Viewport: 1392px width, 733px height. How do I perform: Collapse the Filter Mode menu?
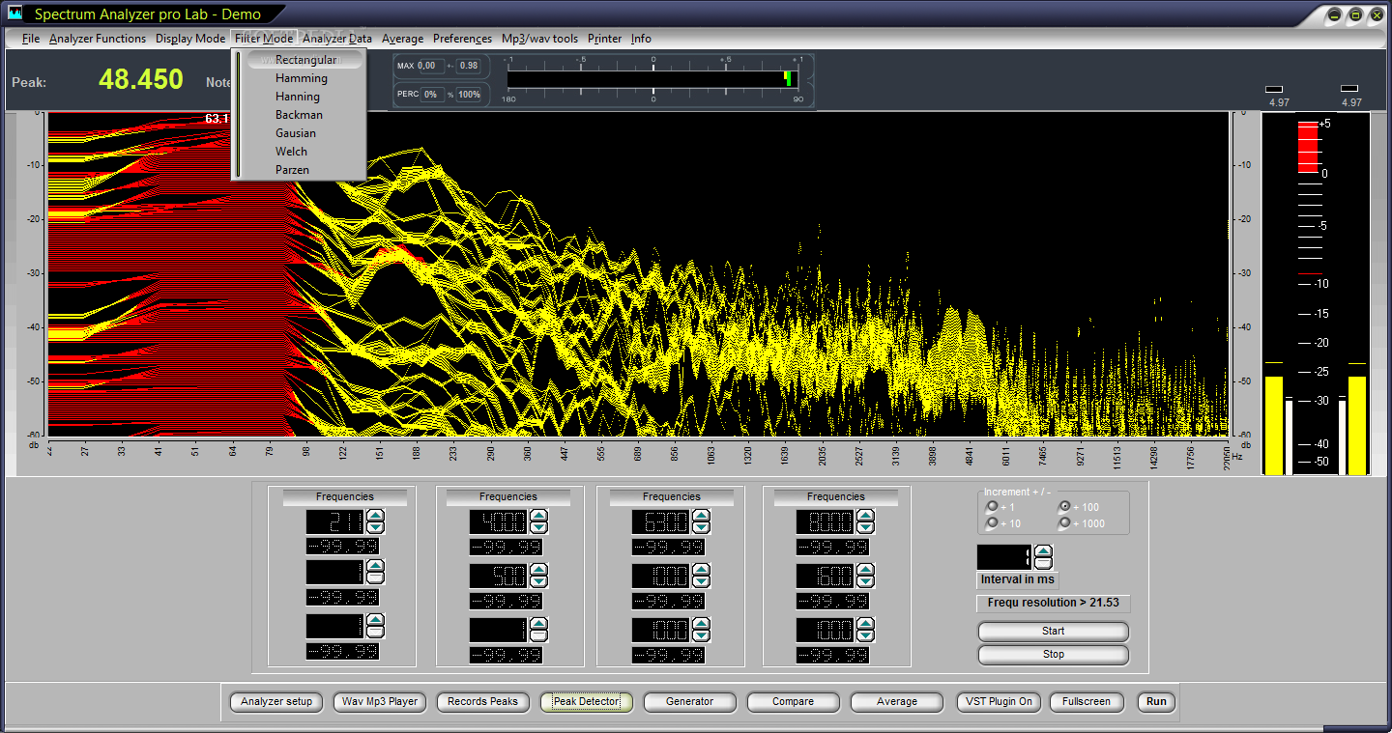coord(264,39)
